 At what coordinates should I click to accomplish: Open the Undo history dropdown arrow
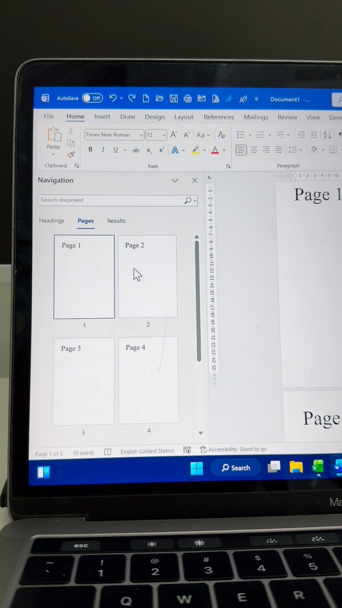pyautogui.click(x=121, y=99)
